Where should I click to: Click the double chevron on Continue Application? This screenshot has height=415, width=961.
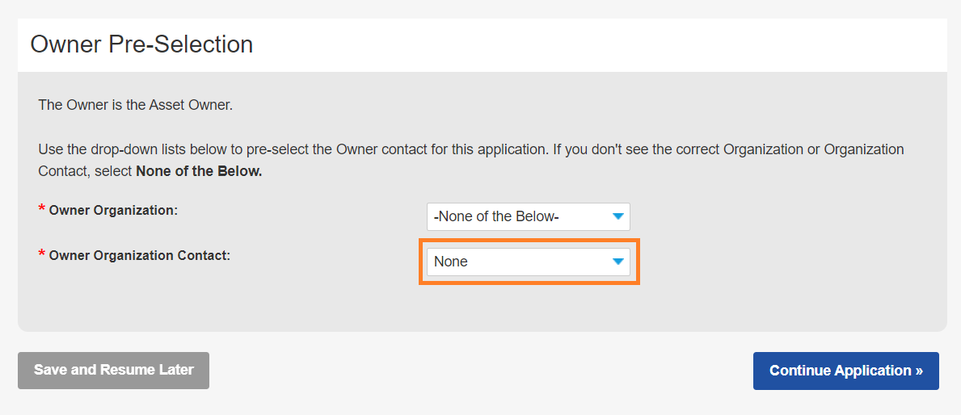pyautogui.click(x=919, y=371)
